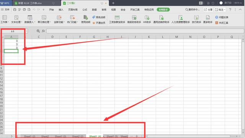
Task: Select the Sheet1 (5) sheet tab
Action: (112, 136)
